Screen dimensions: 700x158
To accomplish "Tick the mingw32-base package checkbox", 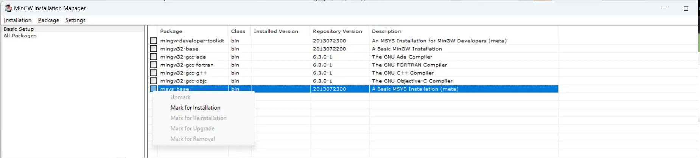I will tap(153, 49).
